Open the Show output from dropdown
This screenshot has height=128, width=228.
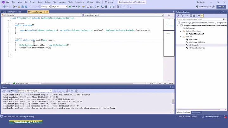(x=35, y=91)
